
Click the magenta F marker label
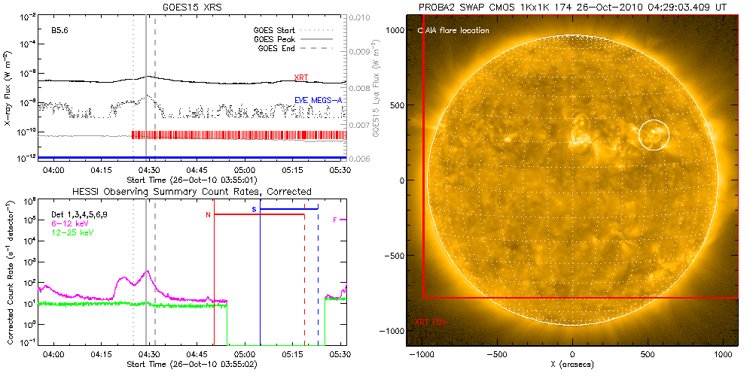point(334,220)
